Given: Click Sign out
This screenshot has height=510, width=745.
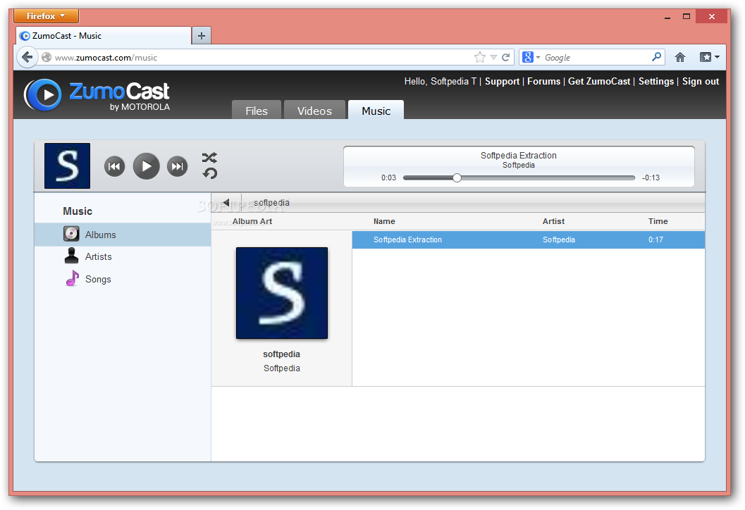Looking at the screenshot, I should pos(701,81).
